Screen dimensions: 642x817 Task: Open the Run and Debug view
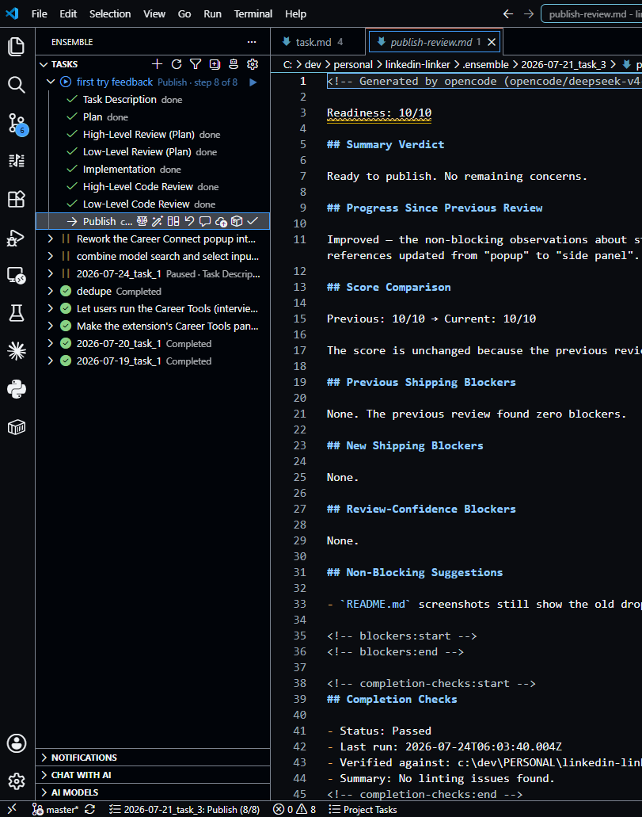17,238
